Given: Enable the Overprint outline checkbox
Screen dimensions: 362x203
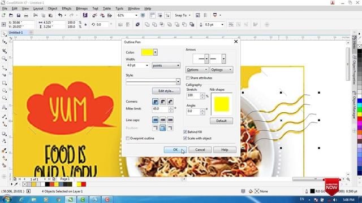Looking at the screenshot, I should (128, 138).
